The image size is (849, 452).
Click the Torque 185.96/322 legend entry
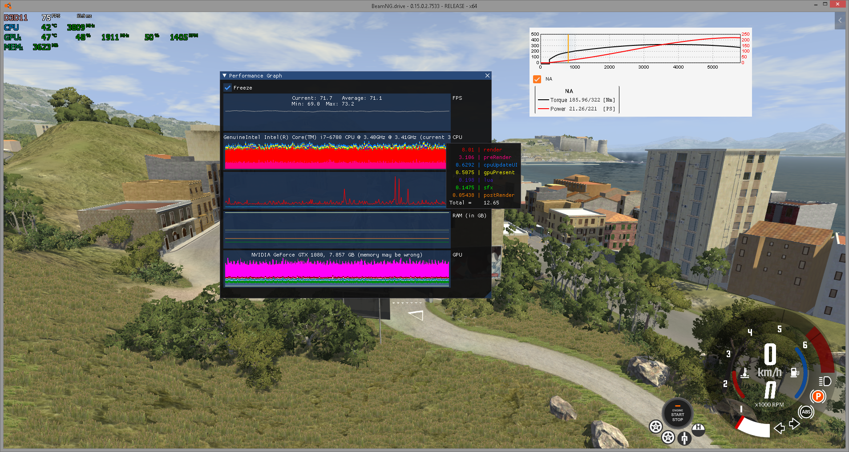[x=577, y=100]
